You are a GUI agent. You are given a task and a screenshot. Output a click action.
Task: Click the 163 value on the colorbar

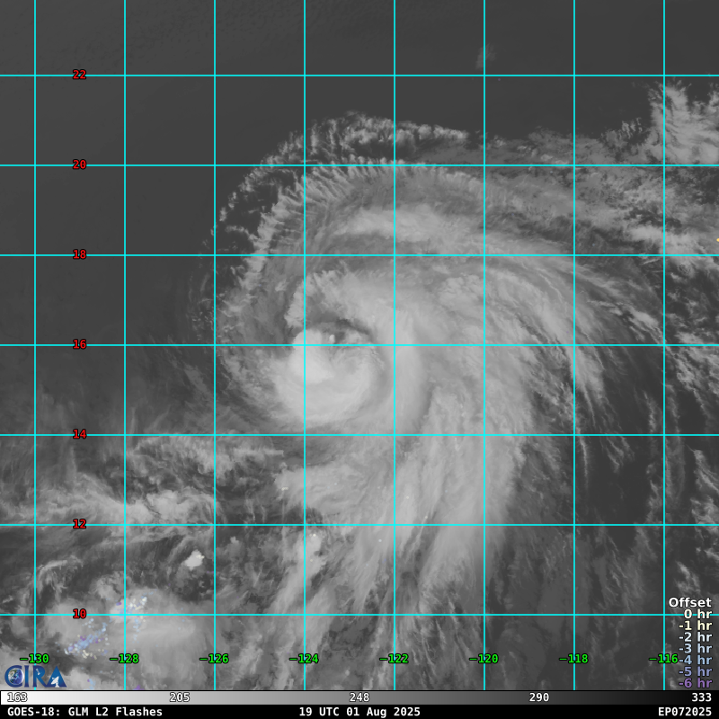click(17, 697)
